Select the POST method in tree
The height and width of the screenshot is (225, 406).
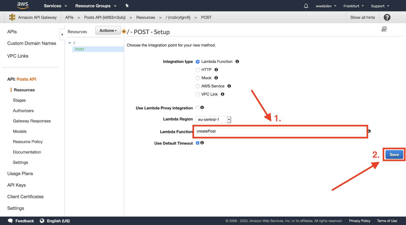coord(80,49)
